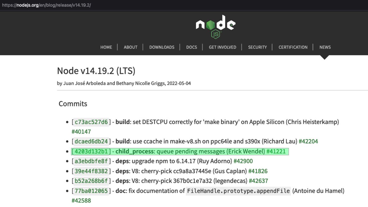Screen dimensions: 368x207
Task: Select the NEWS navigation item
Action: (x=325, y=47)
